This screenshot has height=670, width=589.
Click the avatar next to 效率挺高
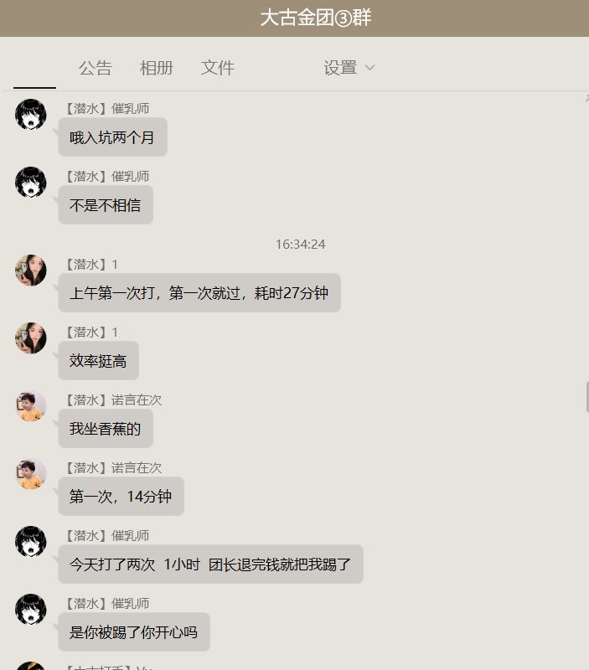pyautogui.click(x=31, y=338)
